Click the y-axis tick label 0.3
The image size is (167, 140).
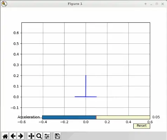click(16, 65)
